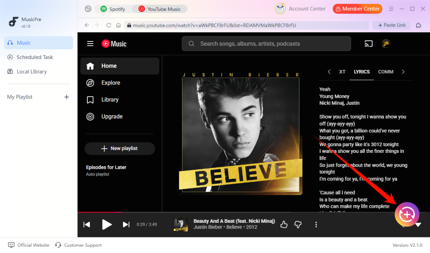Select Home in YouTube Music navigation
The height and width of the screenshot is (253, 430).
[x=120, y=66]
